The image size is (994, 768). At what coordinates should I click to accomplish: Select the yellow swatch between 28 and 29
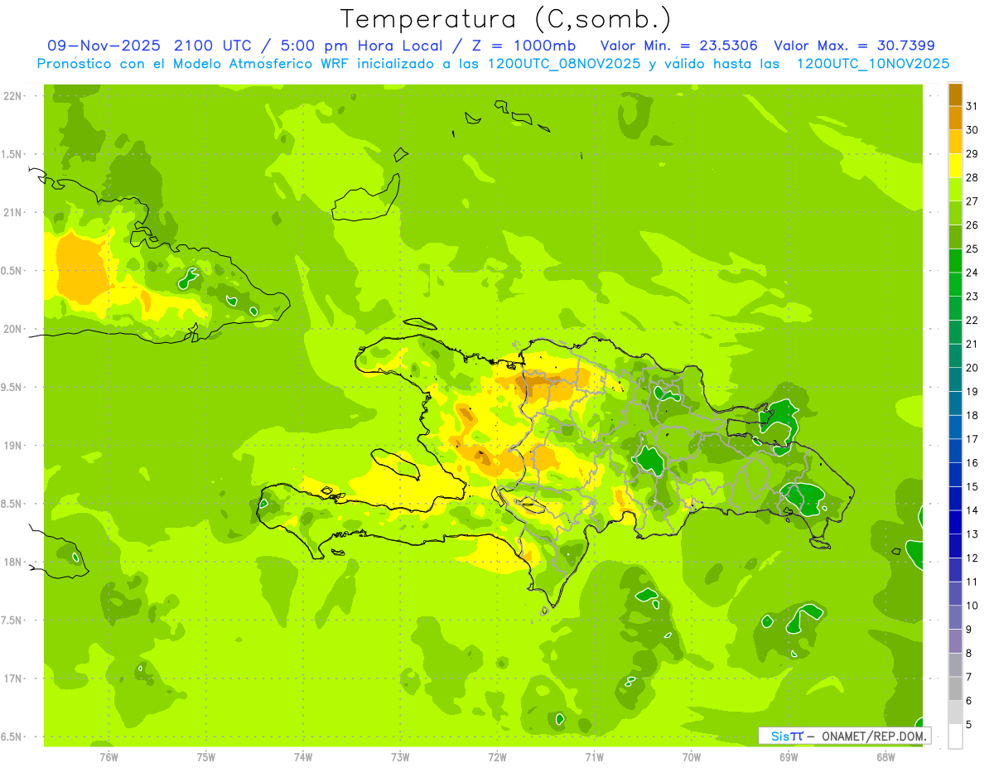tap(955, 166)
